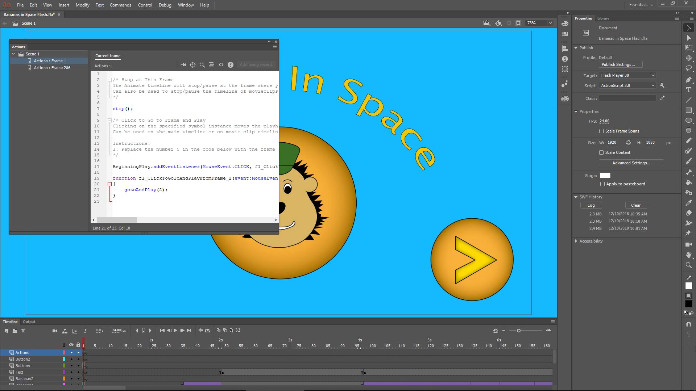Select the Hand tool
The height and width of the screenshot is (391, 696).
pyautogui.click(x=689, y=255)
